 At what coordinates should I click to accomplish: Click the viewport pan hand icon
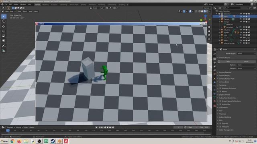(209, 31)
